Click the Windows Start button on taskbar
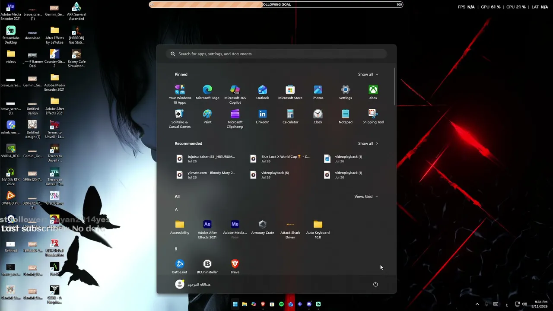The image size is (553, 311). (235, 305)
